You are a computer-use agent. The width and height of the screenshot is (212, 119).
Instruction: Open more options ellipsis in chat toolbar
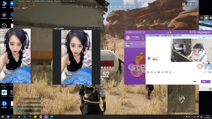(174, 72)
